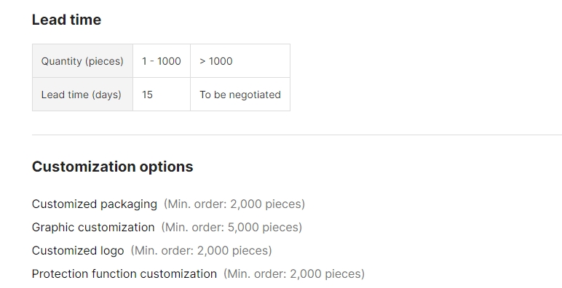Click the Lead time heading
The image size is (562, 288).
(x=66, y=20)
